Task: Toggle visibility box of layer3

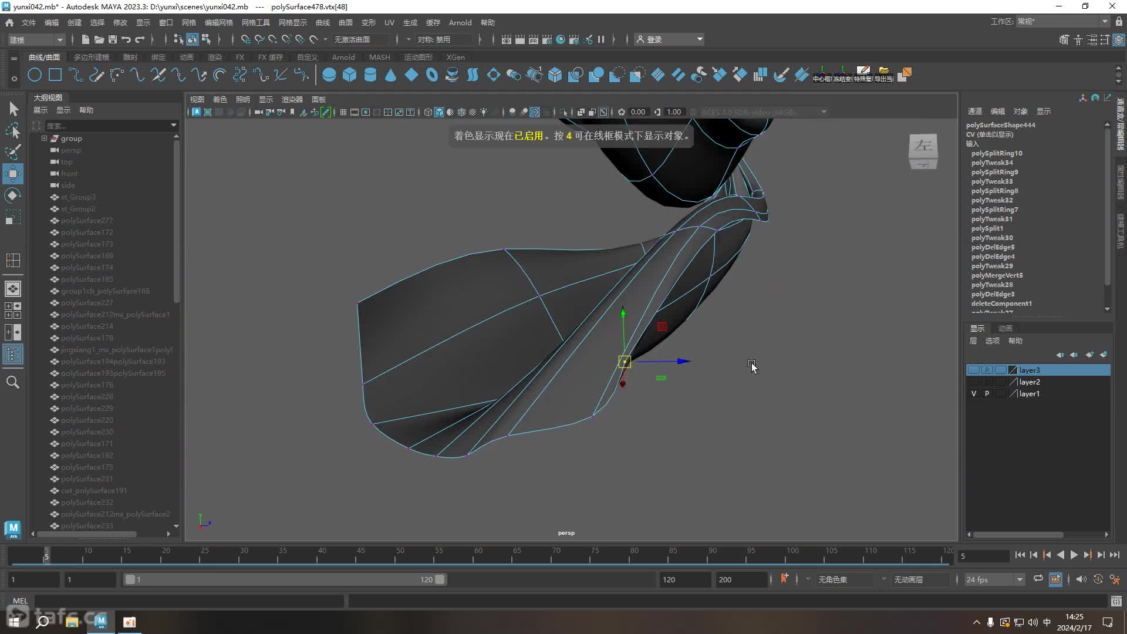Action: tap(974, 370)
